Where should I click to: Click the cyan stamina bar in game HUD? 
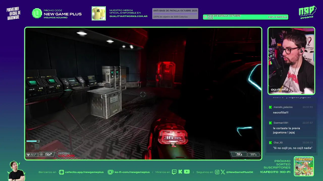tap(33, 141)
